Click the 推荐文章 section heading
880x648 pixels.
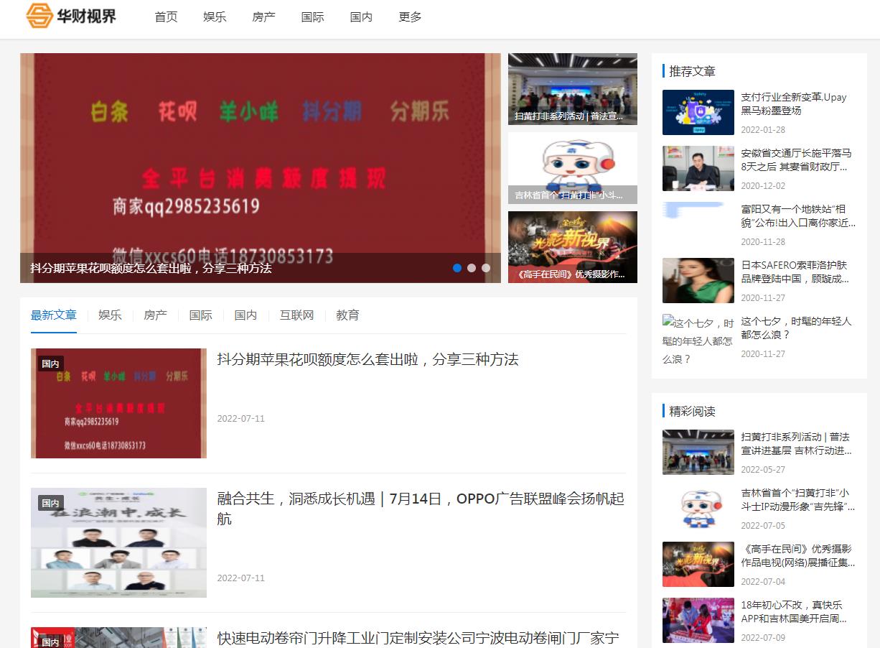[x=692, y=71]
